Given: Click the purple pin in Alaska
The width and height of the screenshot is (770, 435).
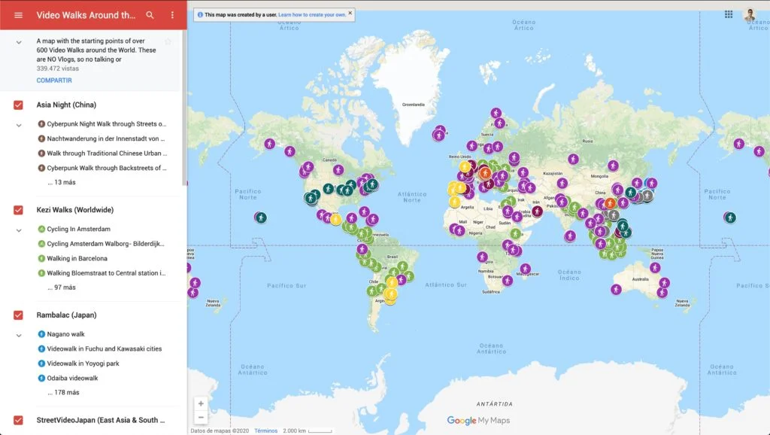Looking at the screenshot, I should pos(270,144).
